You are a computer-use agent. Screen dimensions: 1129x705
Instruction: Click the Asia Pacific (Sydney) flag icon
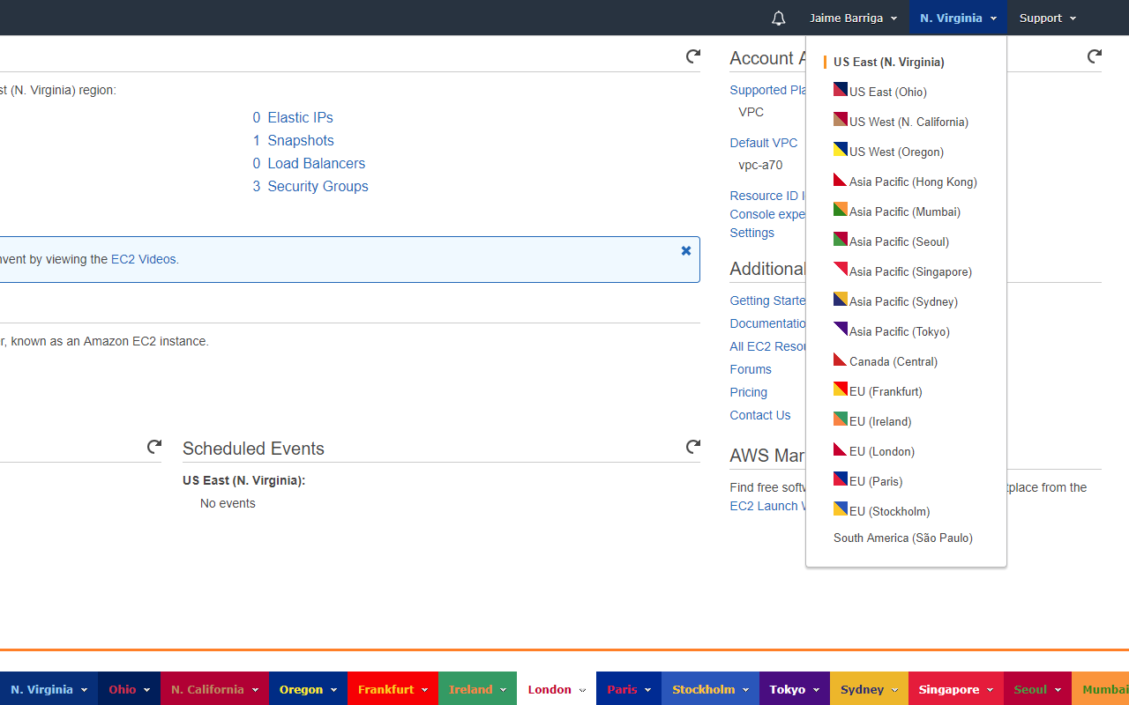coord(841,300)
